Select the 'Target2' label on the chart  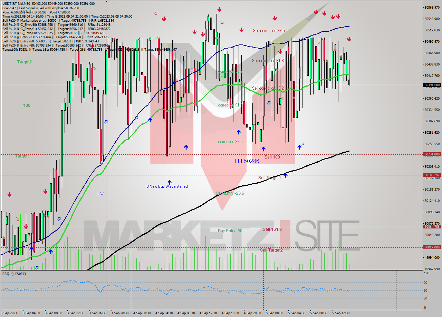(25, 62)
